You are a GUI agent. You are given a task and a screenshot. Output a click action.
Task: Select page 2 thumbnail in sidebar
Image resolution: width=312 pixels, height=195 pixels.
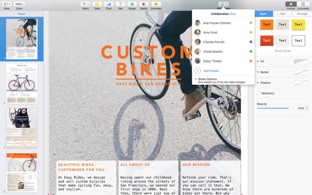[21, 83]
